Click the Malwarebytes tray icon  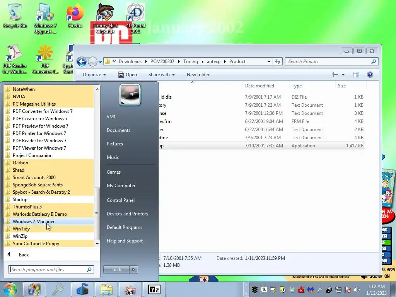point(311,289)
